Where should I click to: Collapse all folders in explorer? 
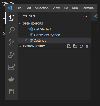87,46
